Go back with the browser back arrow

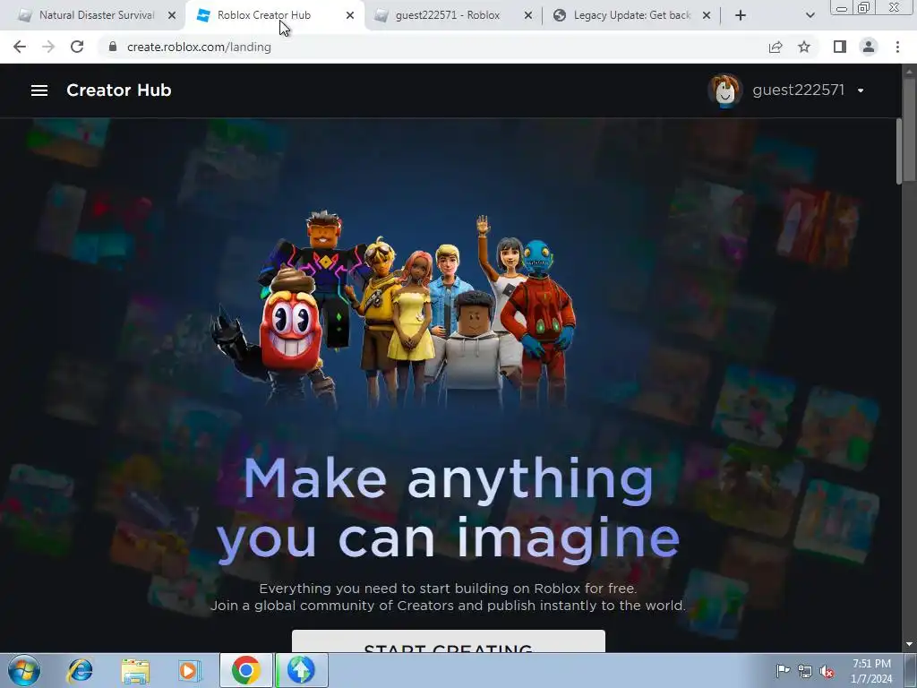(x=20, y=47)
